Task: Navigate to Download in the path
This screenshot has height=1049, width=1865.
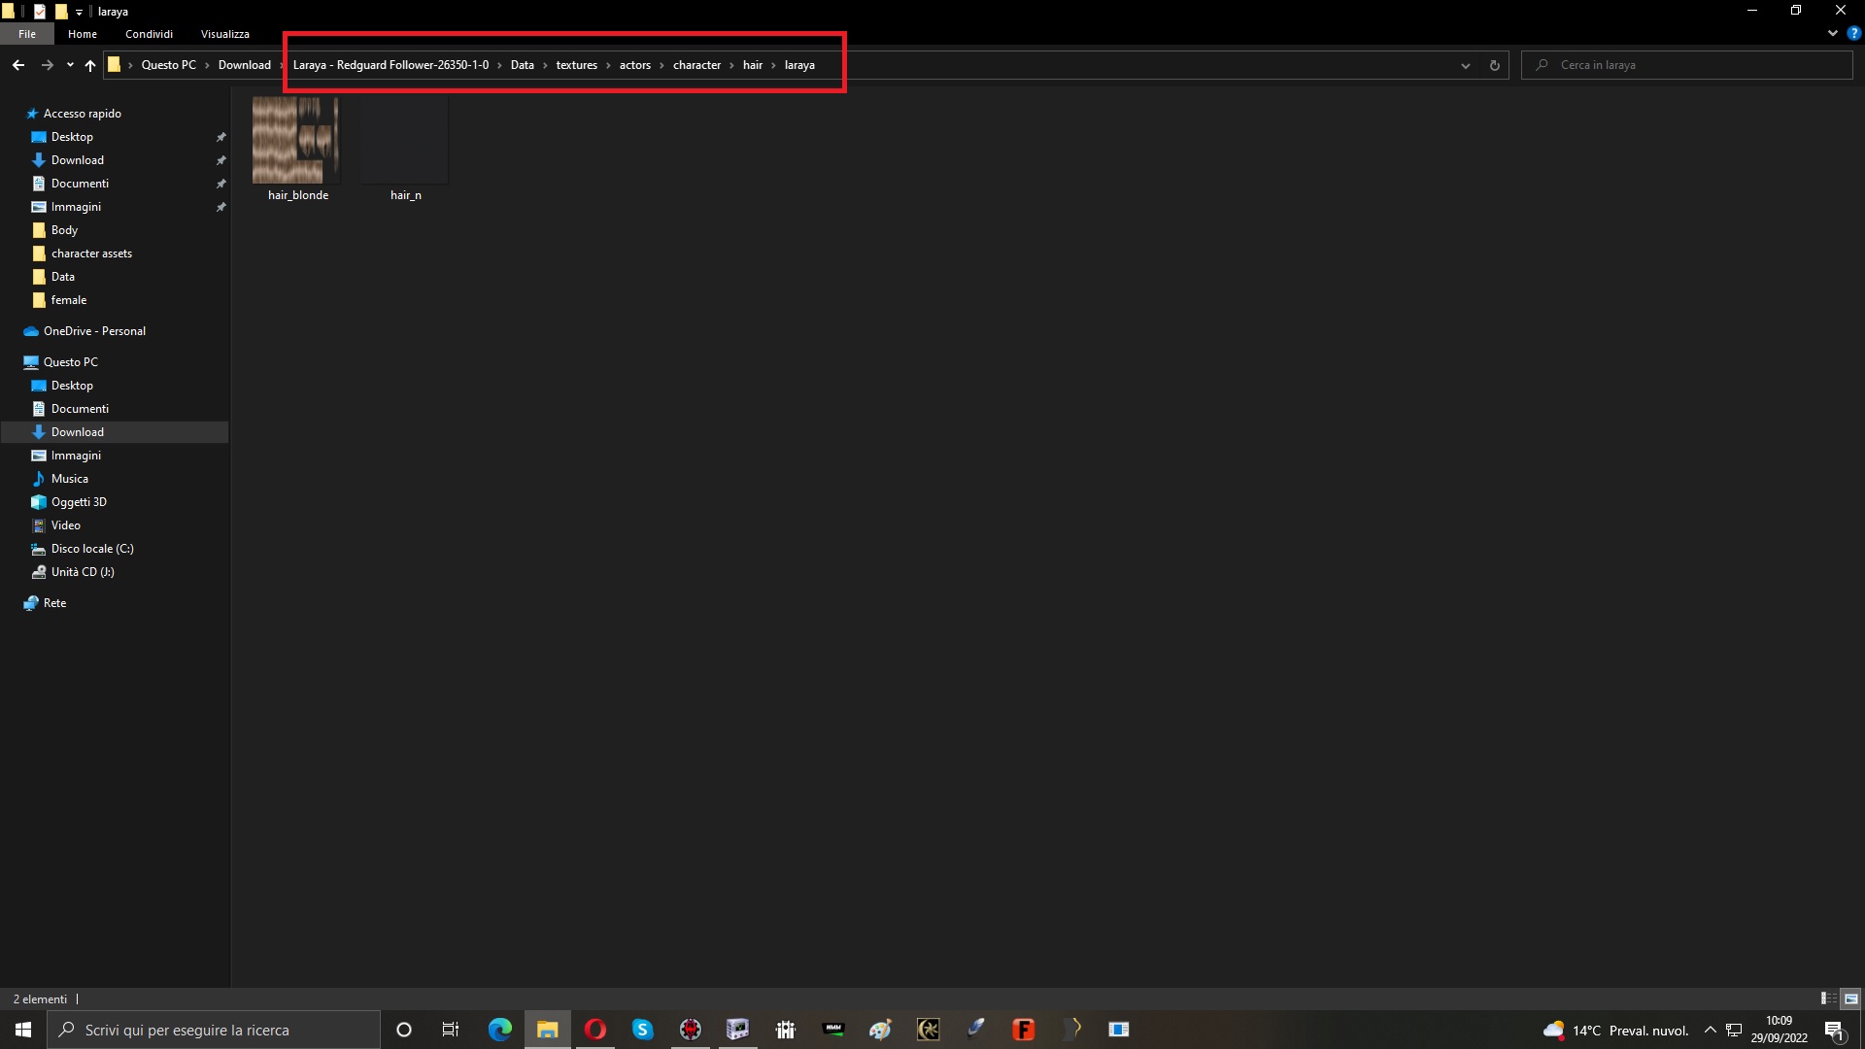Action: [245, 65]
